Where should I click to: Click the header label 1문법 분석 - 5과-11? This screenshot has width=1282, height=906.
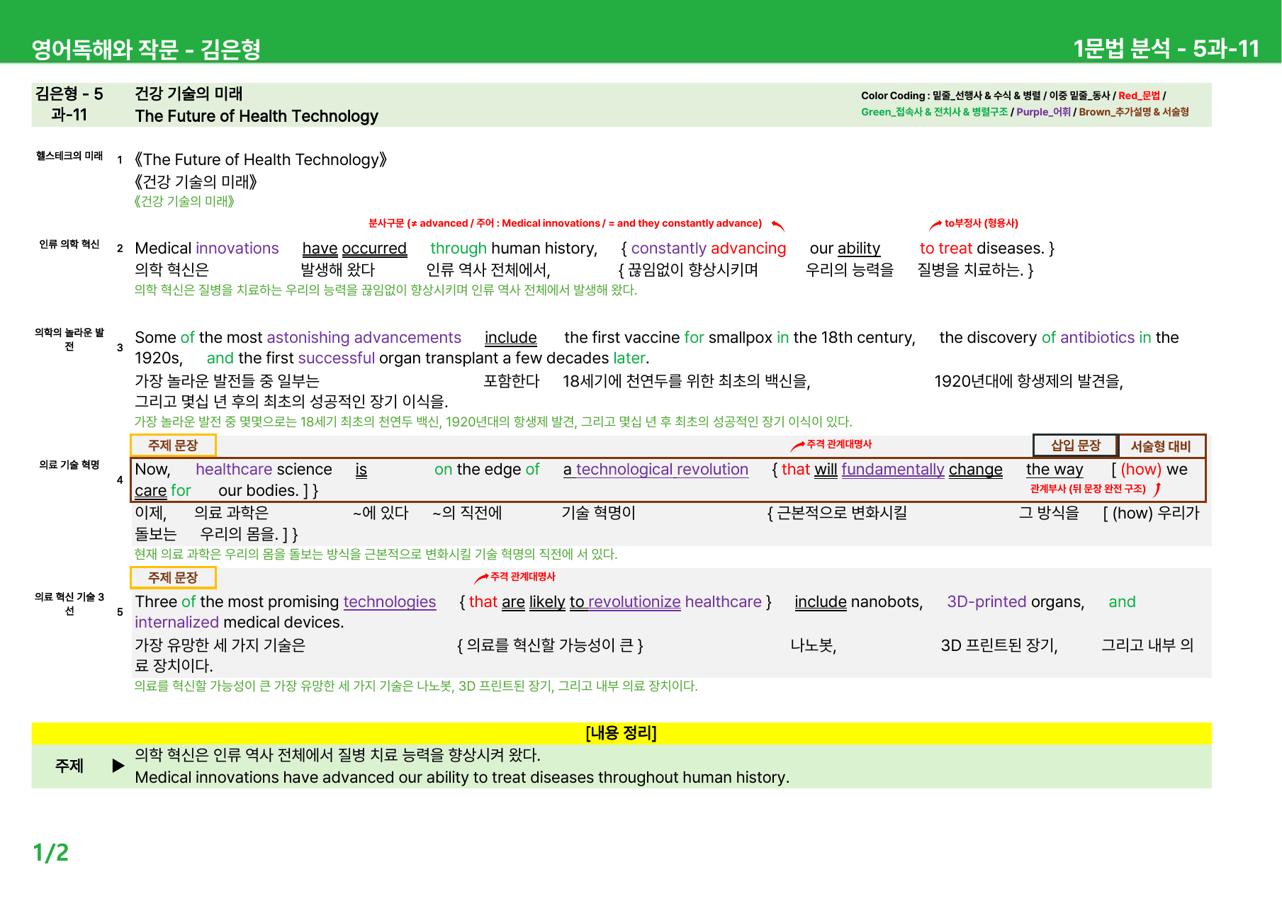1166,48
